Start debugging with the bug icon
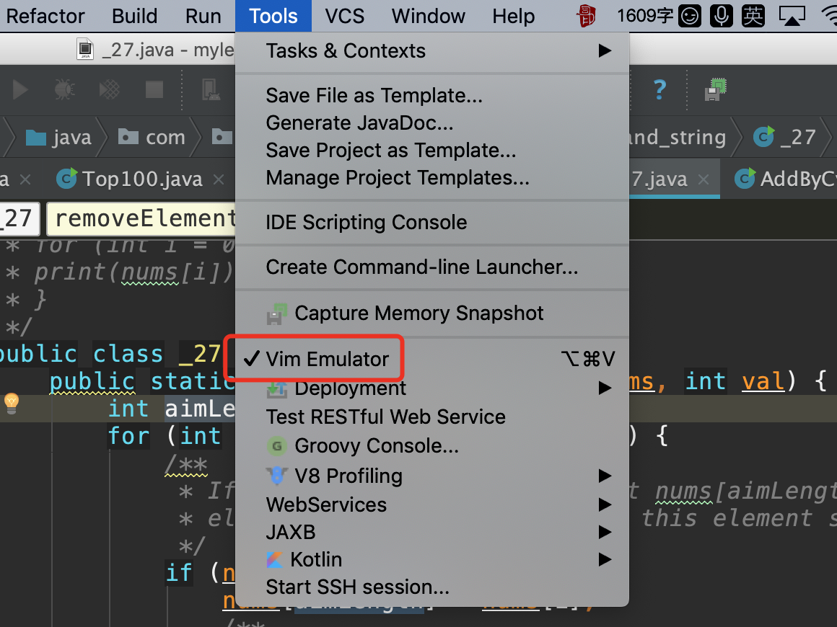 64,89
